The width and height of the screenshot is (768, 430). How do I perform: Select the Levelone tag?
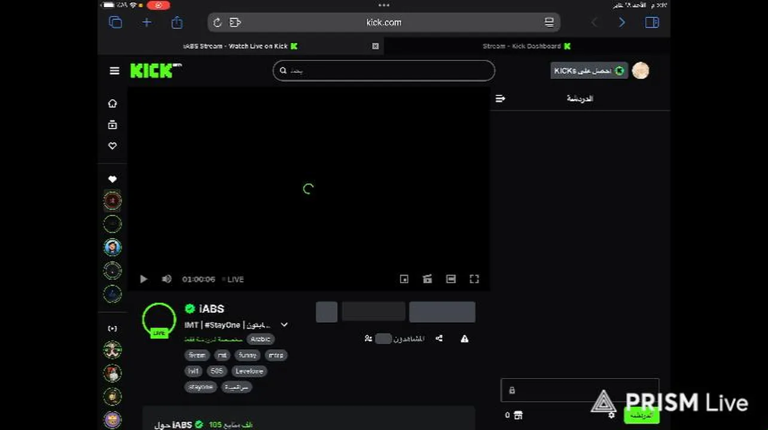click(x=249, y=371)
